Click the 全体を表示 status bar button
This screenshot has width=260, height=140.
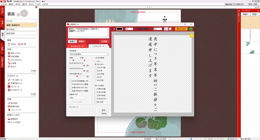click(x=148, y=139)
